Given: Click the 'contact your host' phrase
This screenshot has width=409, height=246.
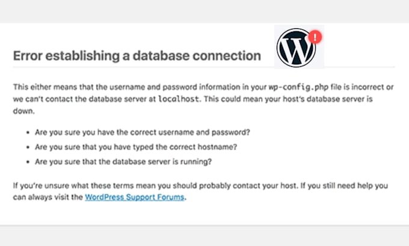Looking at the screenshot, I should coord(265,186).
